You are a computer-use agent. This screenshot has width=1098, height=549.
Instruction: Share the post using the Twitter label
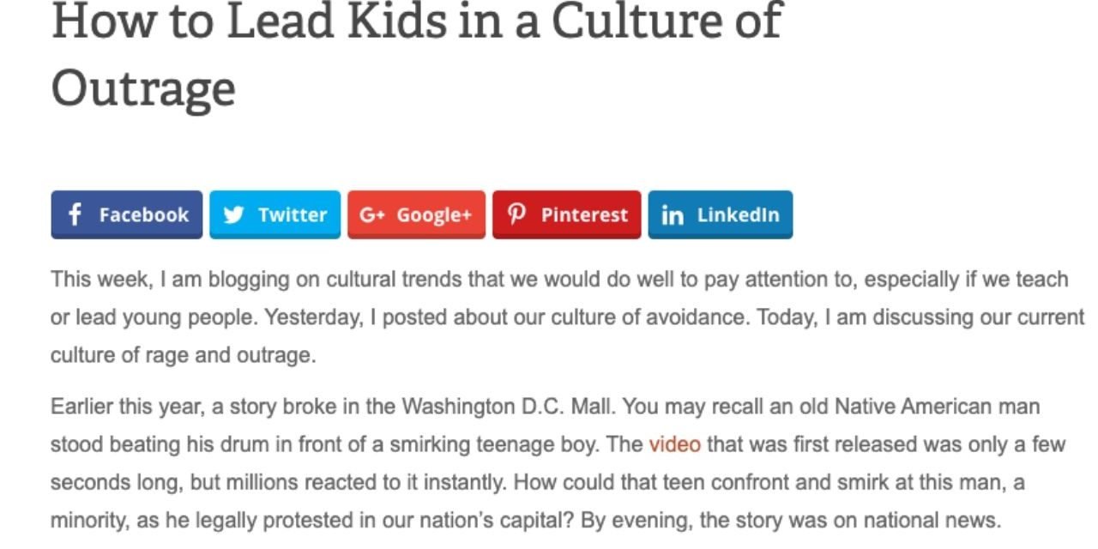coord(293,214)
